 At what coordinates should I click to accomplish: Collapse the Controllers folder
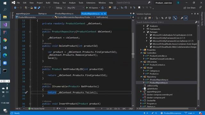141,53
